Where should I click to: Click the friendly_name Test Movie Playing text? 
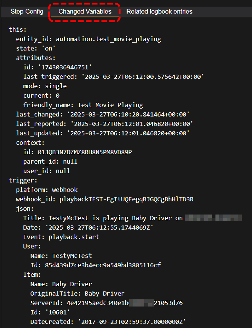pyautogui.click(x=110, y=105)
